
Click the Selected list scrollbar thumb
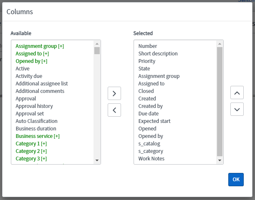click(220, 102)
